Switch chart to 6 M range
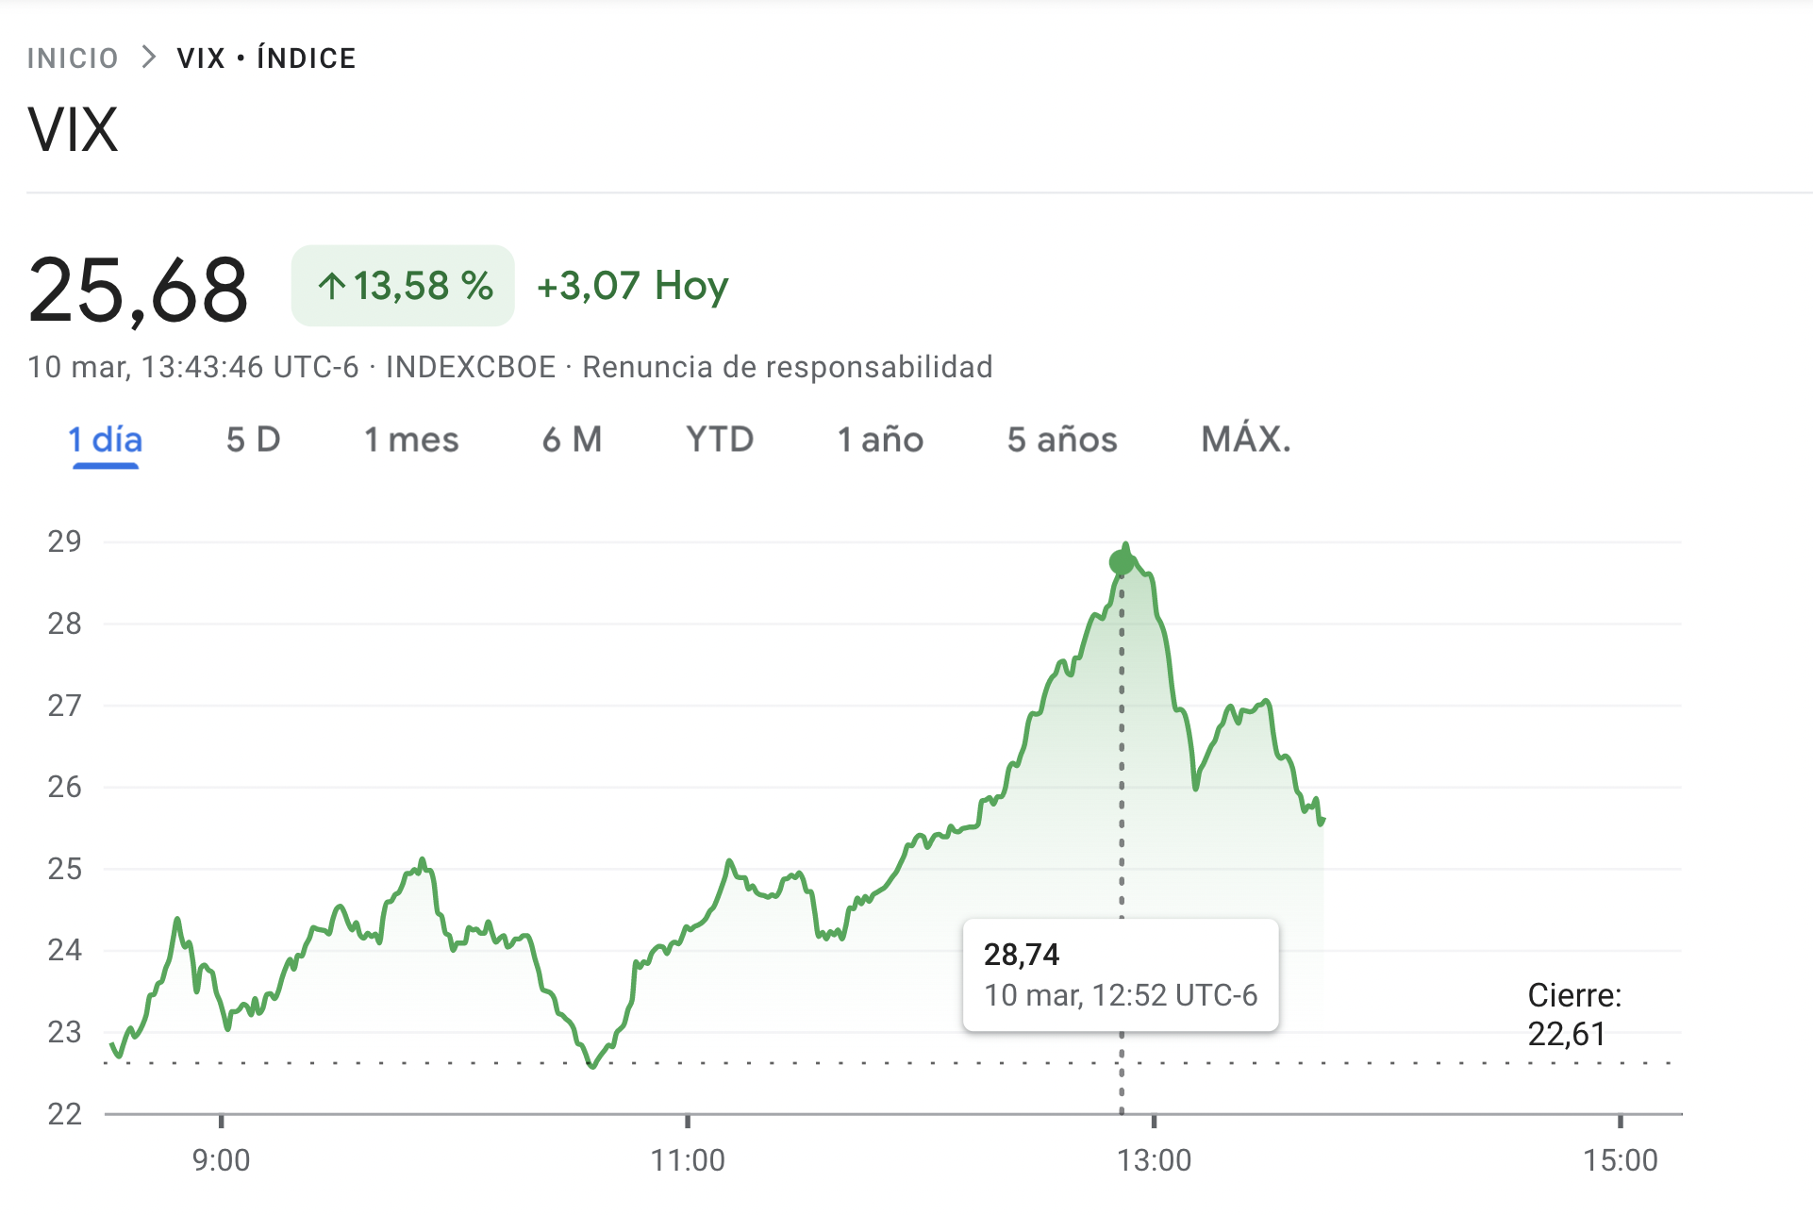Screen dimensions: 1813x1215 click(x=572, y=440)
